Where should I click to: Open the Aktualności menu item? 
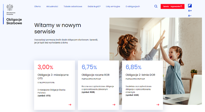(x=52, y=6)
